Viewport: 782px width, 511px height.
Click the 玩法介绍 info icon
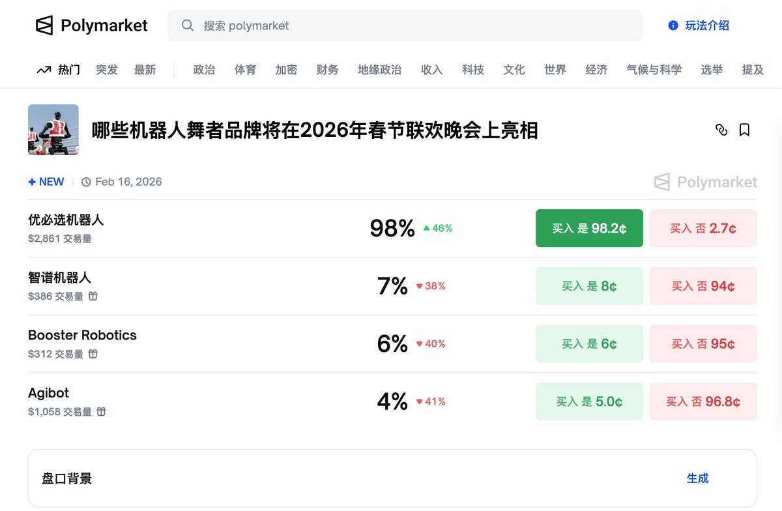point(673,25)
